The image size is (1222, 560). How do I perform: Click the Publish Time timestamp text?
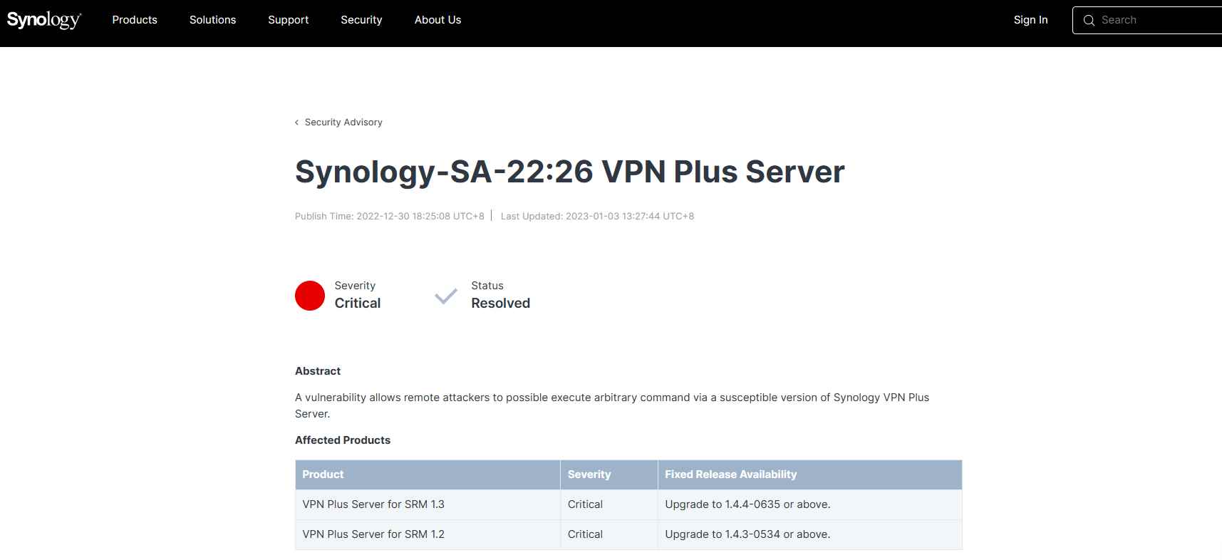click(390, 216)
